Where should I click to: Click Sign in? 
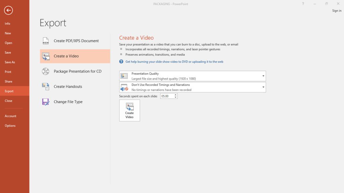tap(337, 10)
